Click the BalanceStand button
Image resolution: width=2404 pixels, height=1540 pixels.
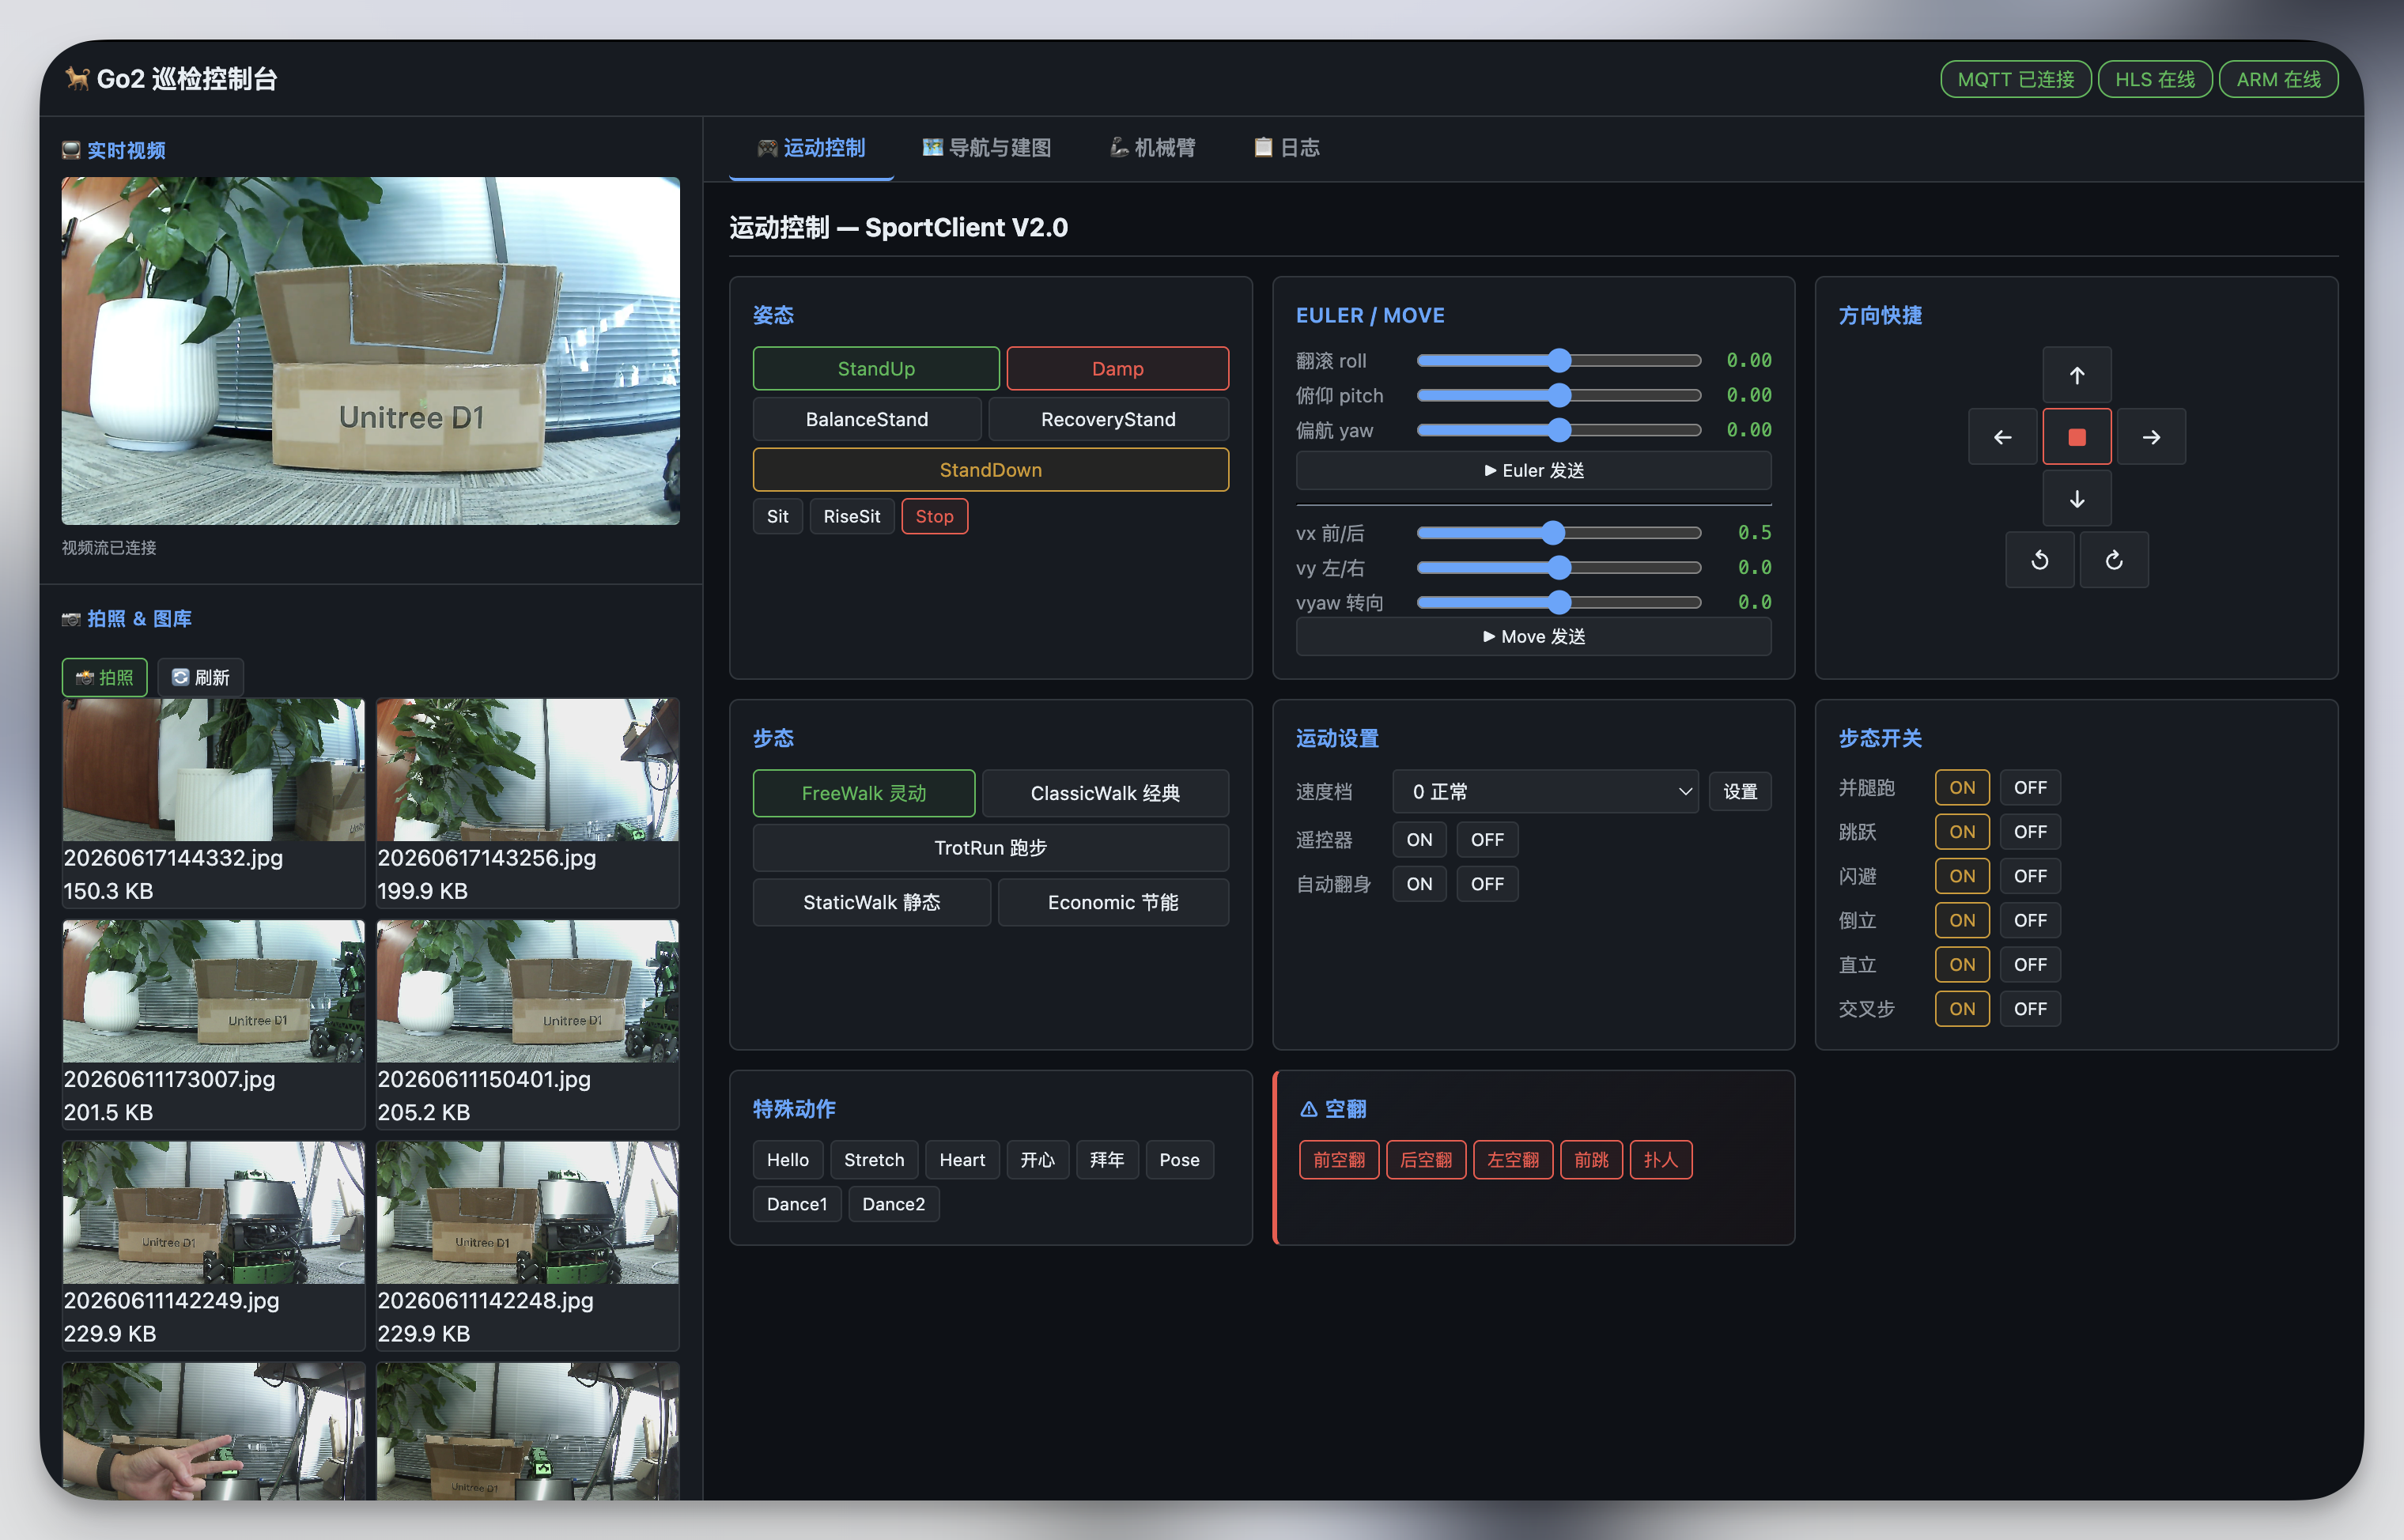(x=867, y=420)
